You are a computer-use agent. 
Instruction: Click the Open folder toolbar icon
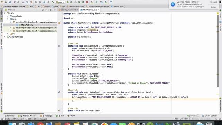(2, 2)
